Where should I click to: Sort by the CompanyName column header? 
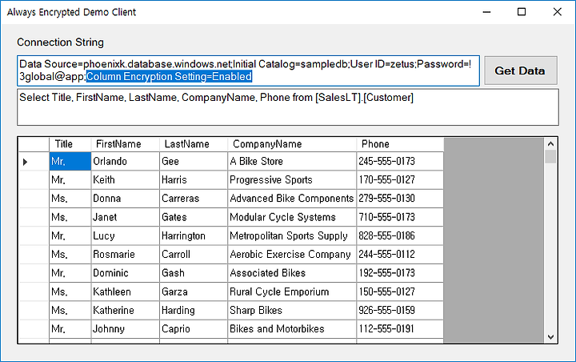tap(292, 144)
